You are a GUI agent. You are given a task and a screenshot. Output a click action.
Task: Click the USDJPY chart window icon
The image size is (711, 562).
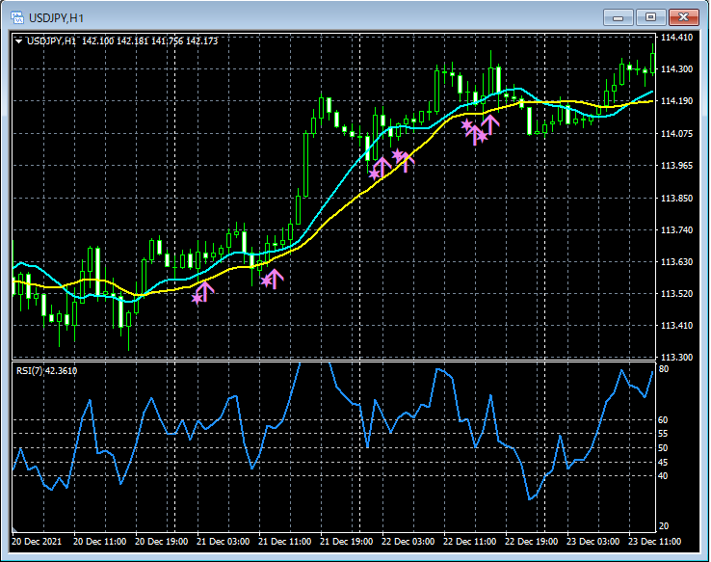pyautogui.click(x=17, y=17)
